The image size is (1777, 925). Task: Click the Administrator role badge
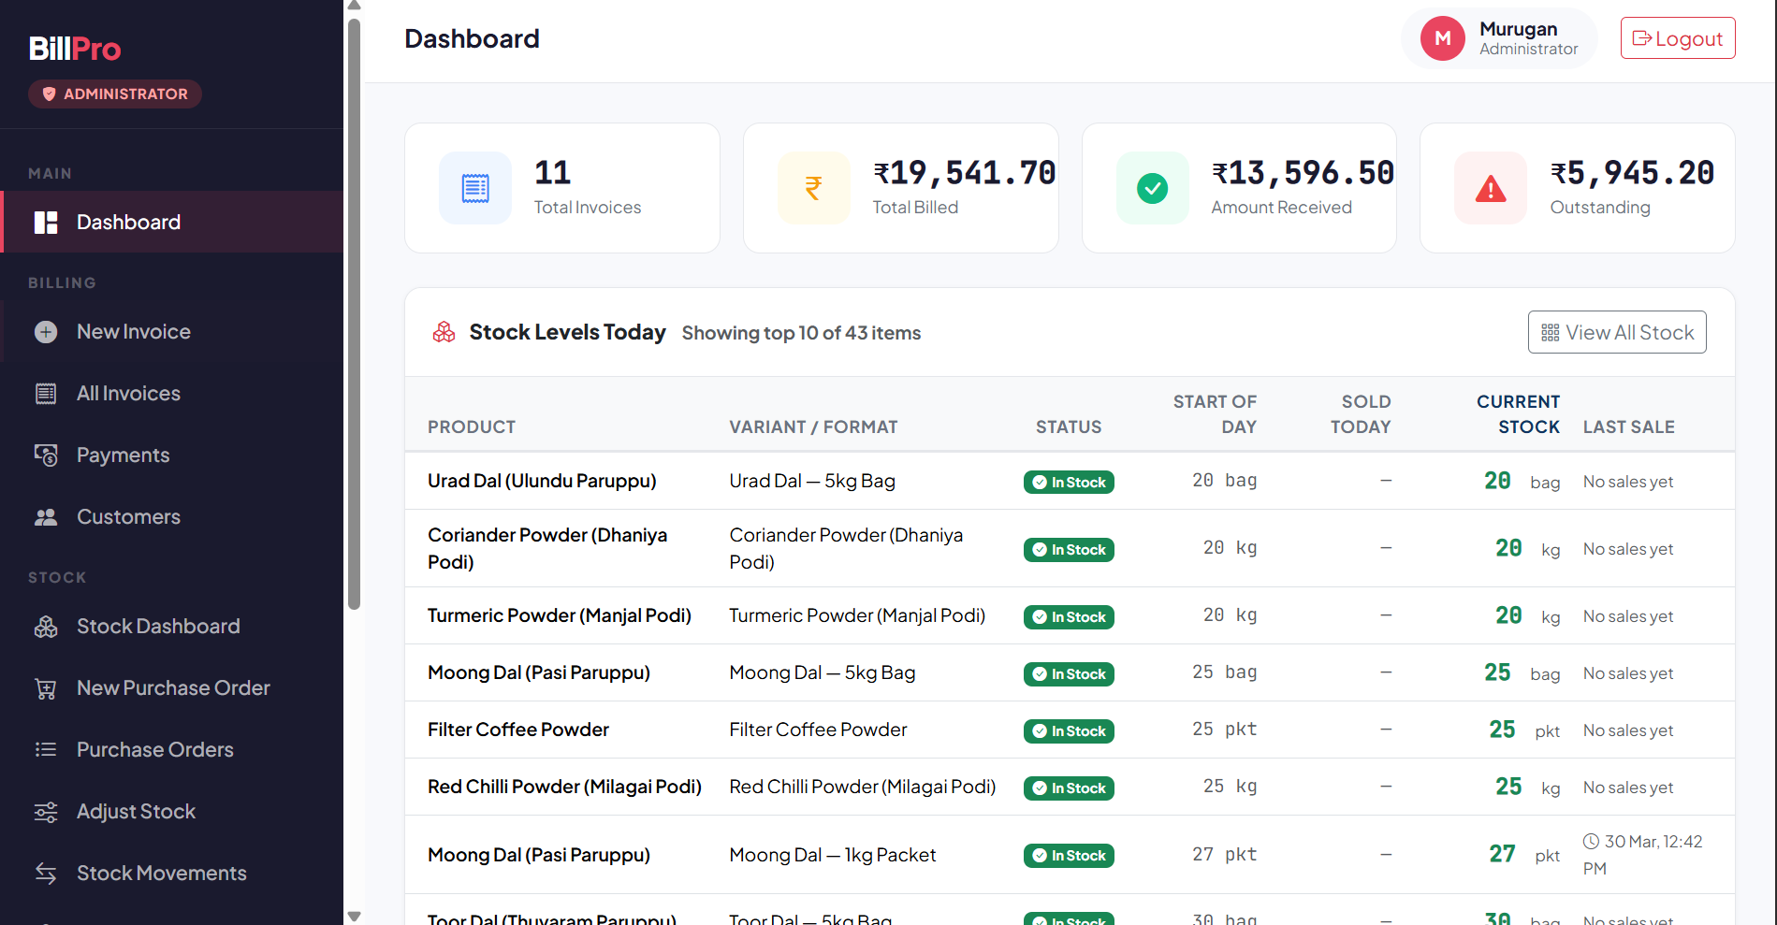(115, 94)
